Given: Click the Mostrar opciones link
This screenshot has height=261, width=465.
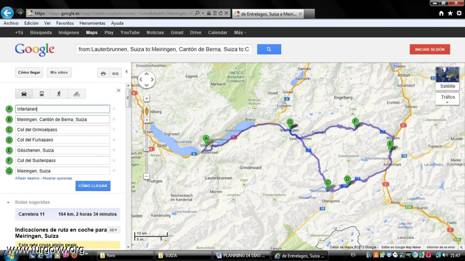Looking at the screenshot, I should 57,178.
